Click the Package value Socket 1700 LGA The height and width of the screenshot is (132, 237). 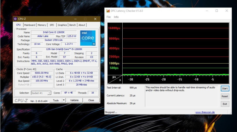(54, 40)
